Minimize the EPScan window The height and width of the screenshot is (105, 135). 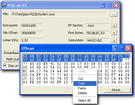115,48
